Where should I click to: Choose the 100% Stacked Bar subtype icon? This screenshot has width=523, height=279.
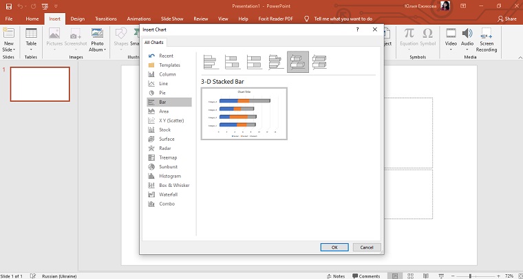click(254, 63)
